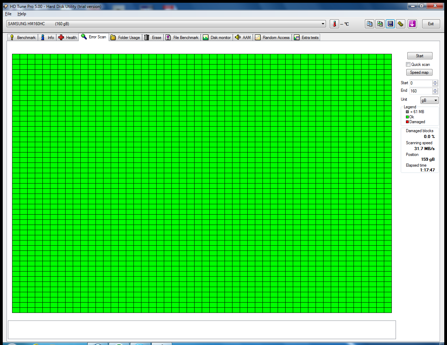Enable the Quick scan checkbox

408,65
